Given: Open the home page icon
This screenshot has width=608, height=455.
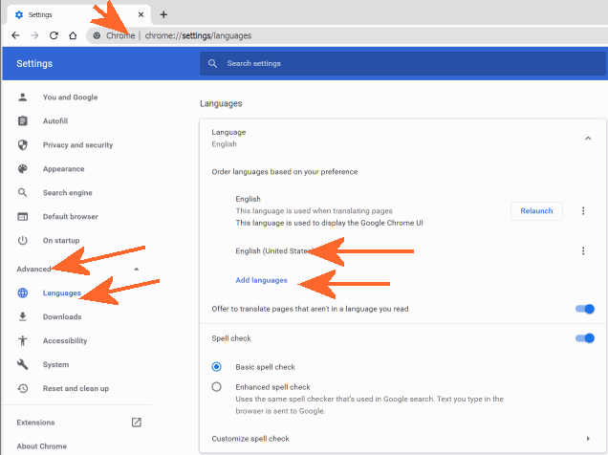Looking at the screenshot, I should [73, 35].
